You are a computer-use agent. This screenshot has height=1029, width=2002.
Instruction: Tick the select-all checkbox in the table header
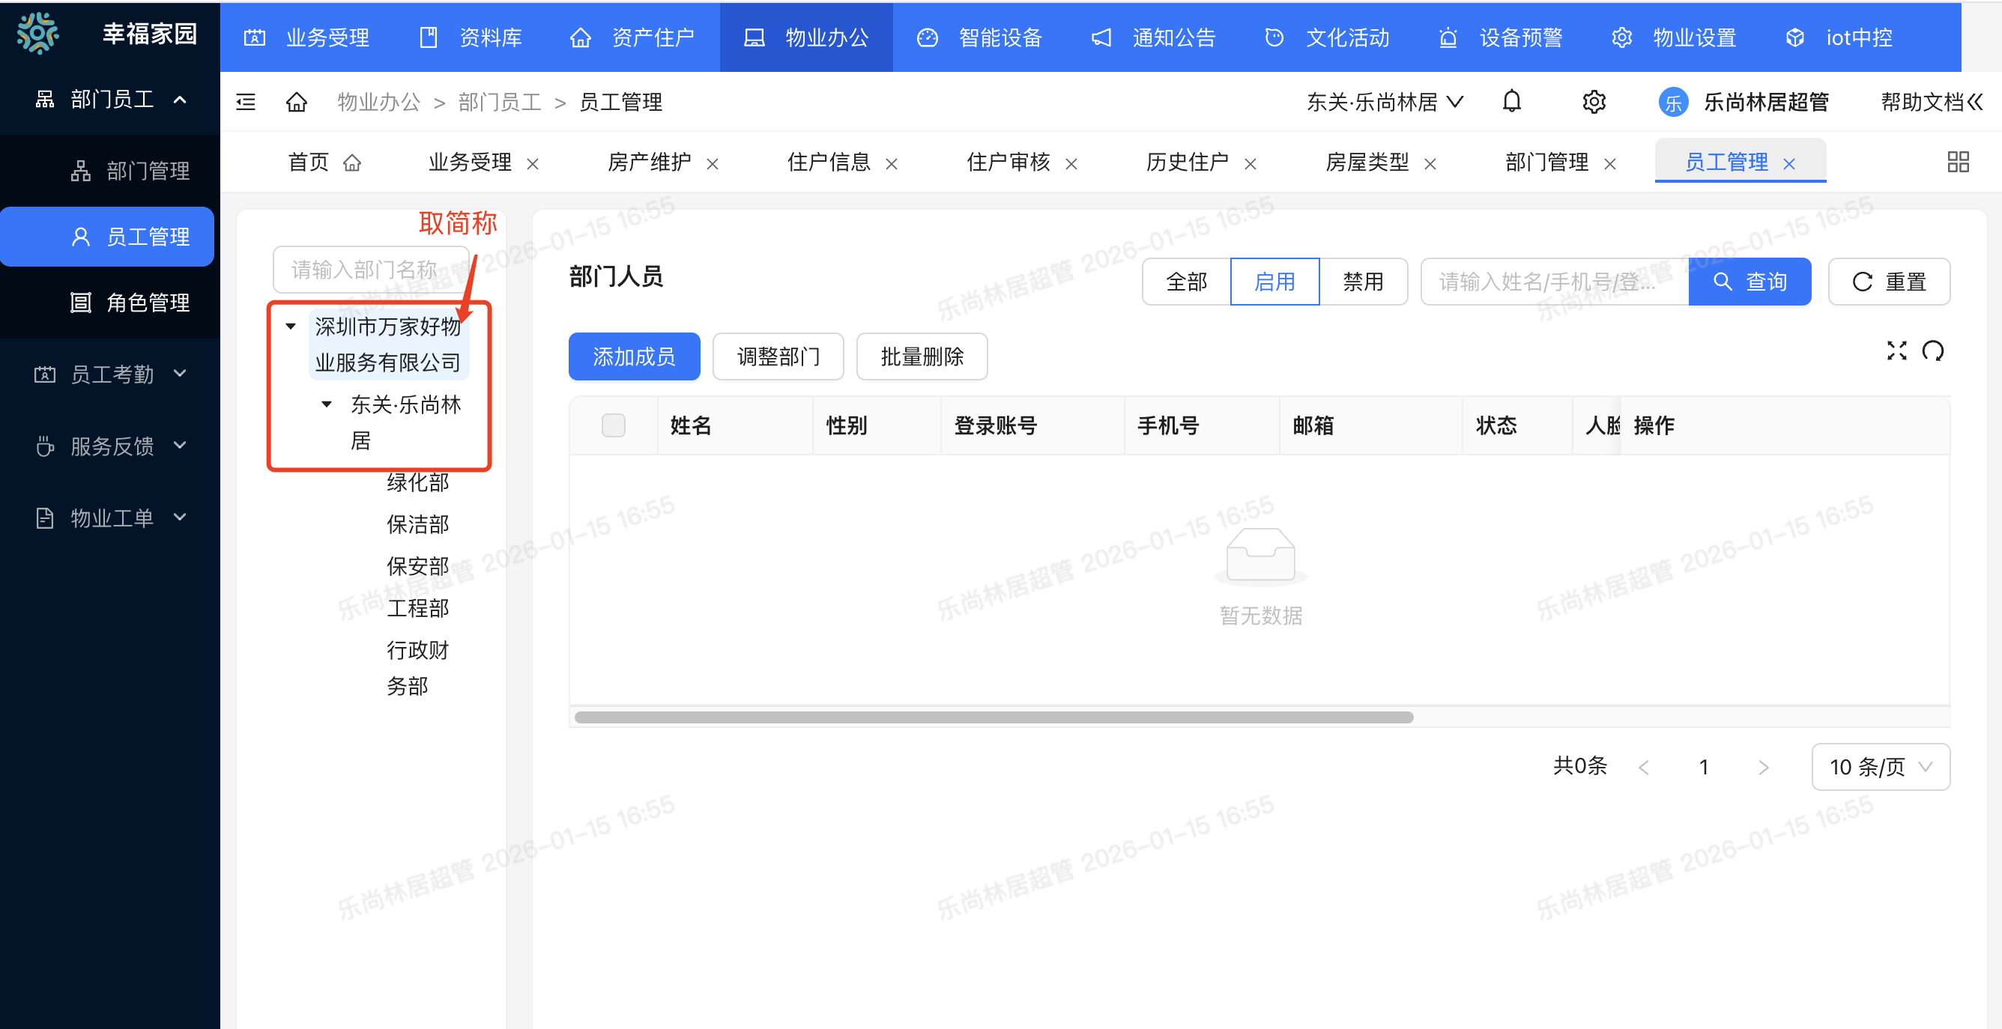[613, 425]
